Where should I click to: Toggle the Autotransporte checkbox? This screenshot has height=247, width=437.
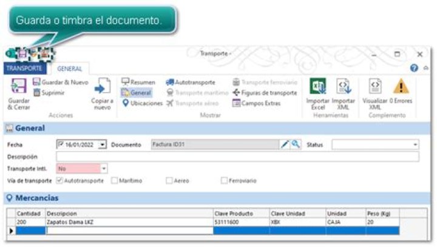coord(59,180)
